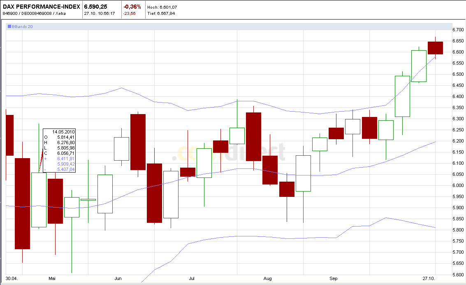Click the 6.350 price axis label

click(458, 107)
